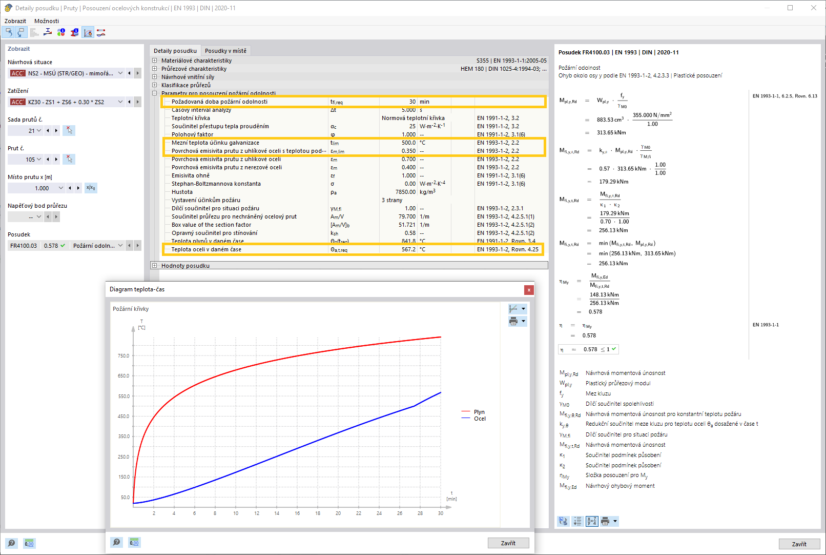
Task: Pick member set graphically with the cursor icon
Action: click(69, 130)
